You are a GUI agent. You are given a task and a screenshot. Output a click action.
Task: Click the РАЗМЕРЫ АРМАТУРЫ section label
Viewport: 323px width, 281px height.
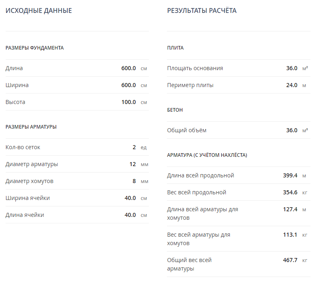(31, 127)
